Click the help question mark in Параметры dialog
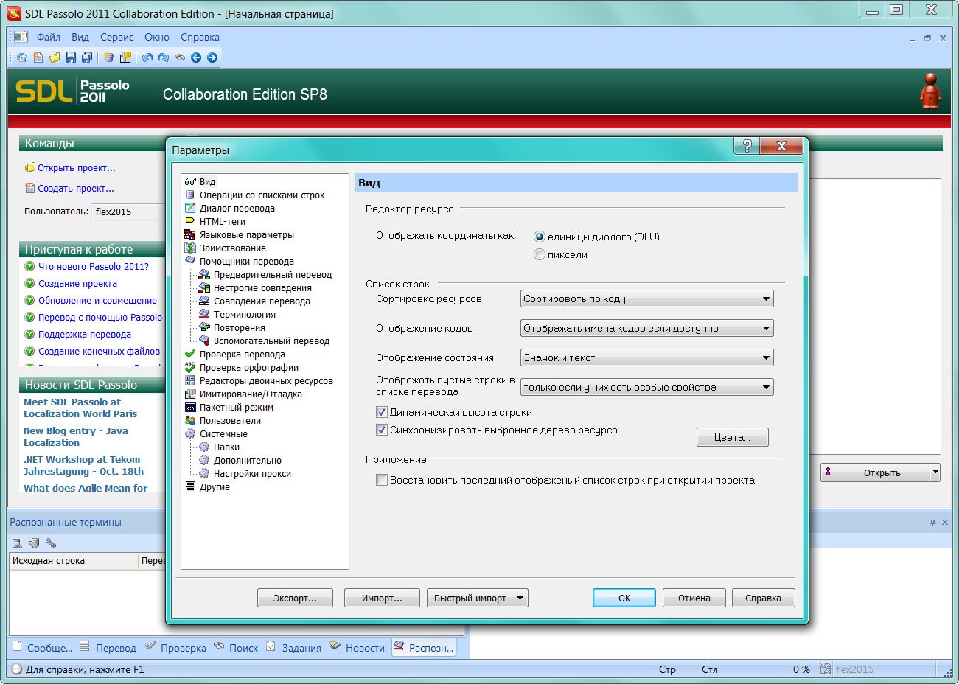Screen dimensions: 959x684 point(747,146)
